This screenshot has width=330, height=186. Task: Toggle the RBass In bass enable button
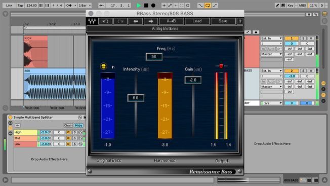pyautogui.click(x=104, y=66)
